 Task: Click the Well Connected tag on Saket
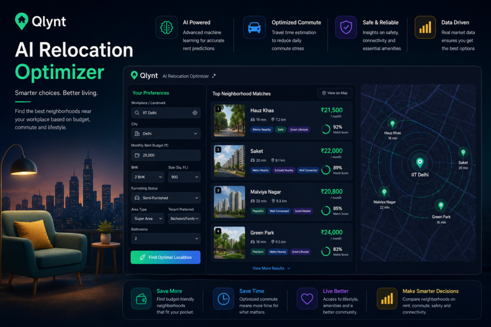click(308, 170)
